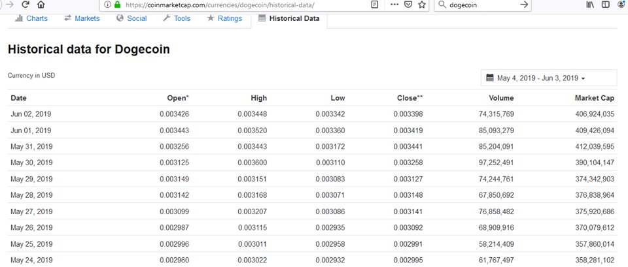Select the May 25, 2019 date cell
The image size is (628, 267).
(x=31, y=243)
